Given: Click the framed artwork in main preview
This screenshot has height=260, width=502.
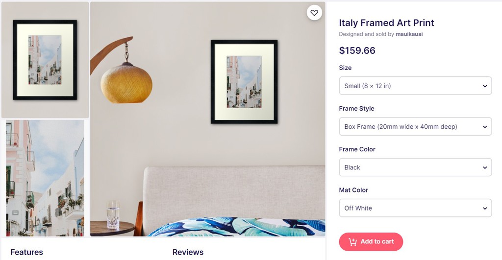Looking at the screenshot, I should tap(244, 82).
